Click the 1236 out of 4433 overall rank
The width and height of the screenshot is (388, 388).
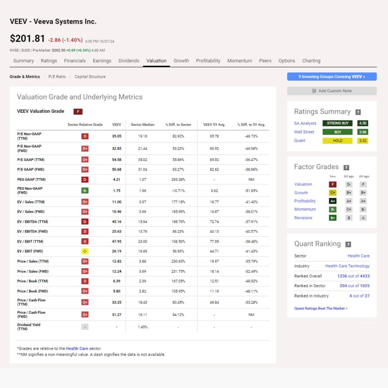click(x=353, y=276)
